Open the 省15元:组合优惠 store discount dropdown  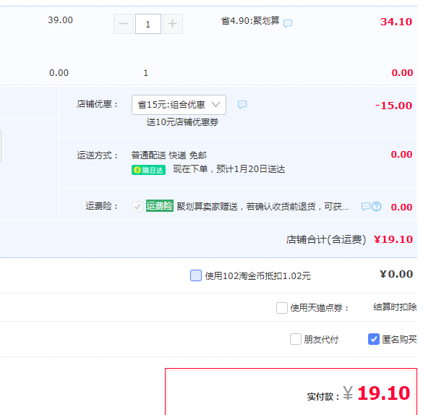(x=179, y=105)
